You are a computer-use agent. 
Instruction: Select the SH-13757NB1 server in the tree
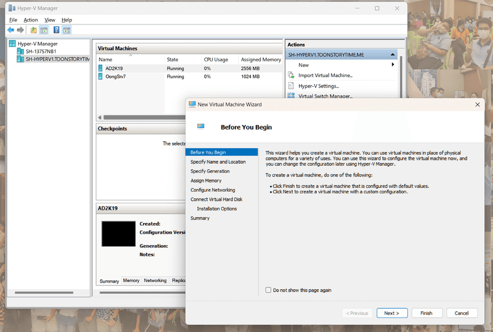[x=40, y=51]
